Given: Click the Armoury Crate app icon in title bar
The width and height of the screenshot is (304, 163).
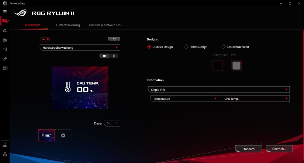Looking at the screenshot, I should pos(5,3).
